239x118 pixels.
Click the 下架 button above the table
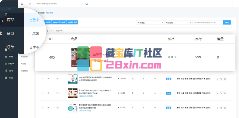[x=49, y=31]
